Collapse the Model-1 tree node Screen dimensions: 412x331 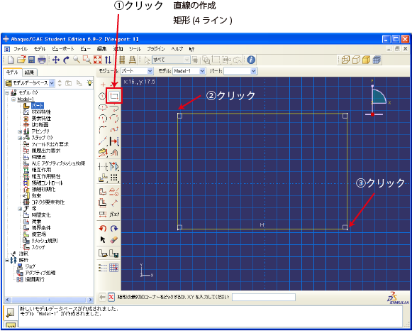point(13,99)
